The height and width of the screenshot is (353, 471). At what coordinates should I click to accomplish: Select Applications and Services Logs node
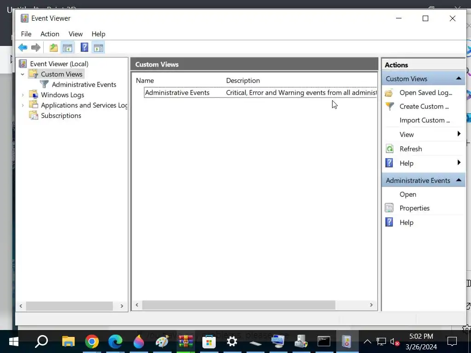84,105
